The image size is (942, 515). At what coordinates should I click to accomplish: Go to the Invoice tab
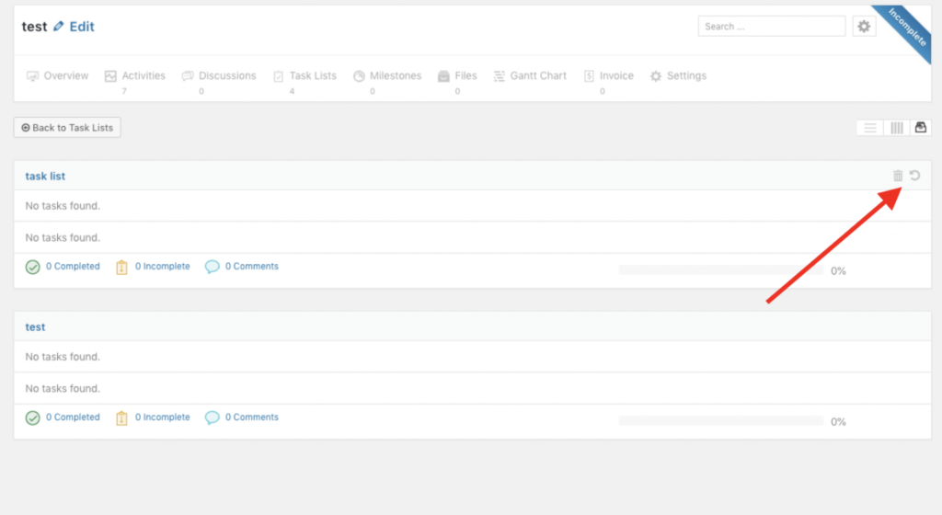(609, 75)
